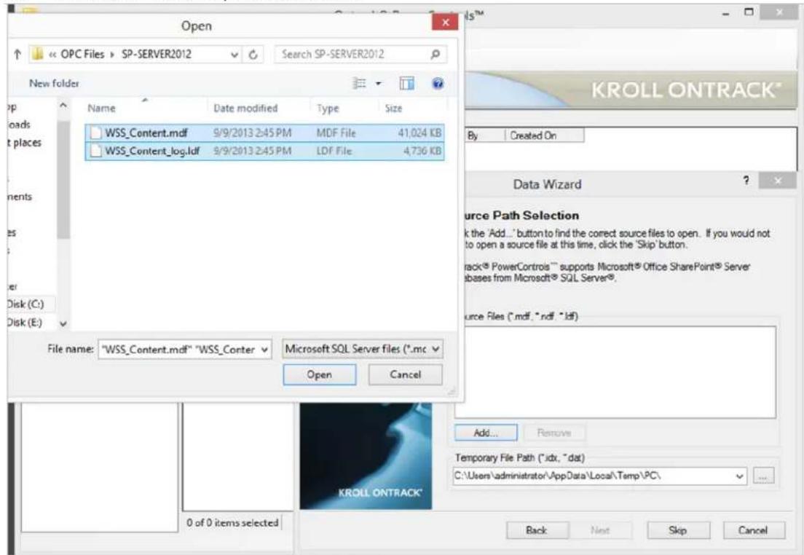804x555 pixels.
Task: Click Skip in the Data Wizard
Action: coord(678,530)
